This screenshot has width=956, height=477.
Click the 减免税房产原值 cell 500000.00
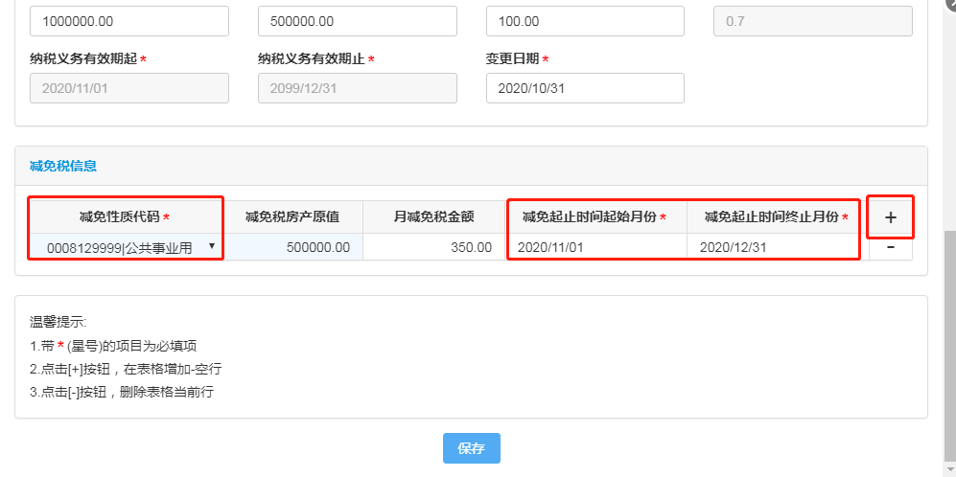pyautogui.click(x=292, y=247)
